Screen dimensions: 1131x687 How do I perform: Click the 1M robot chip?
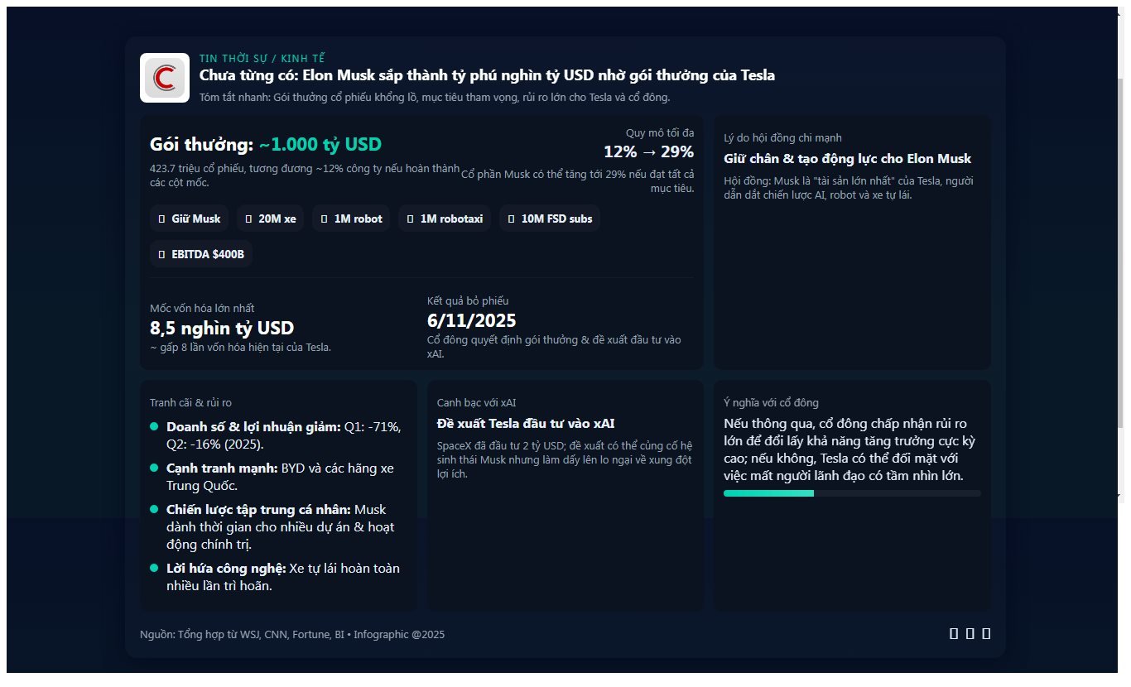351,219
